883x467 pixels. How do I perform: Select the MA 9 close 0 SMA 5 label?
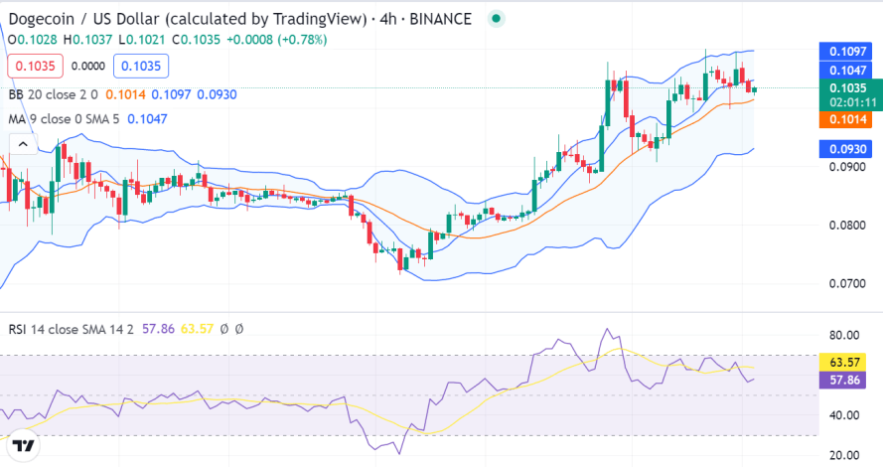(x=64, y=119)
